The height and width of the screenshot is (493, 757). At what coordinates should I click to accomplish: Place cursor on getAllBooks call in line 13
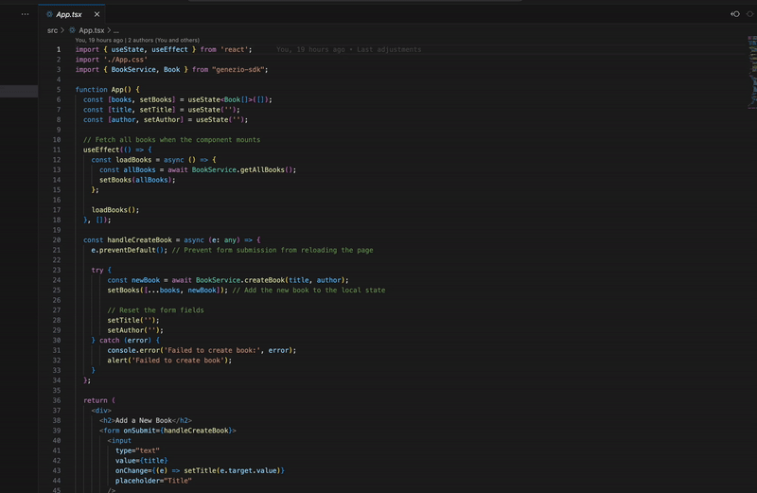tap(262, 170)
